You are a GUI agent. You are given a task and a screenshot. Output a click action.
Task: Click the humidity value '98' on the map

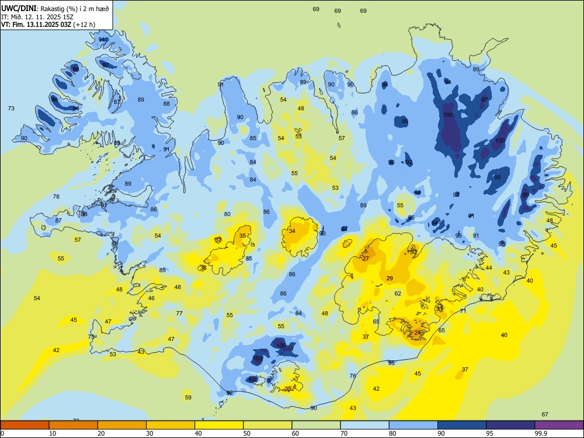click(76, 69)
